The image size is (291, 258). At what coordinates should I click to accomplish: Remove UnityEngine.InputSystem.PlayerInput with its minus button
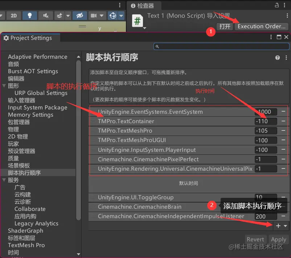(283, 149)
